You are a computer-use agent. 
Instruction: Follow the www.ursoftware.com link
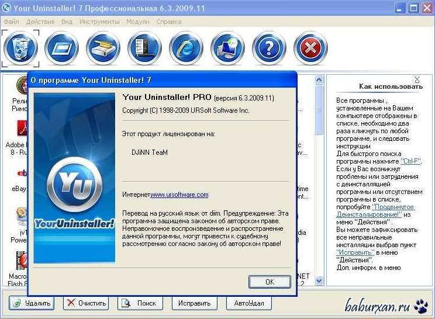tap(179, 195)
